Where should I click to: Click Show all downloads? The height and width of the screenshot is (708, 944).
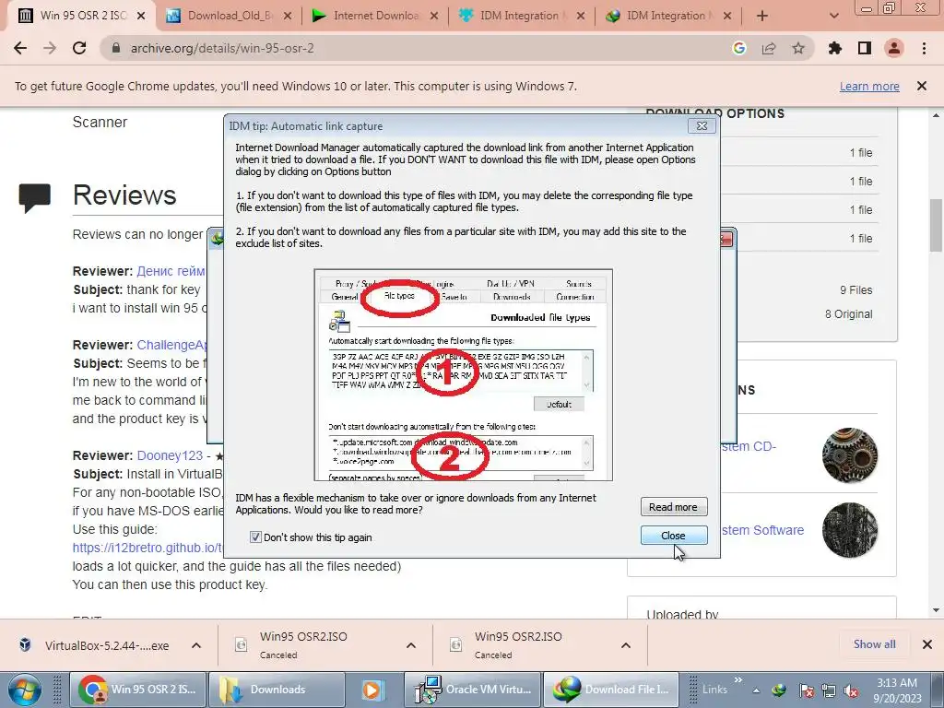[x=874, y=644]
